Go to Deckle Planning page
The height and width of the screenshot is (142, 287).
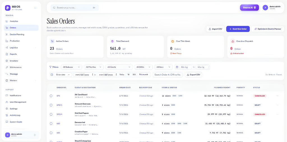pos(21,34)
